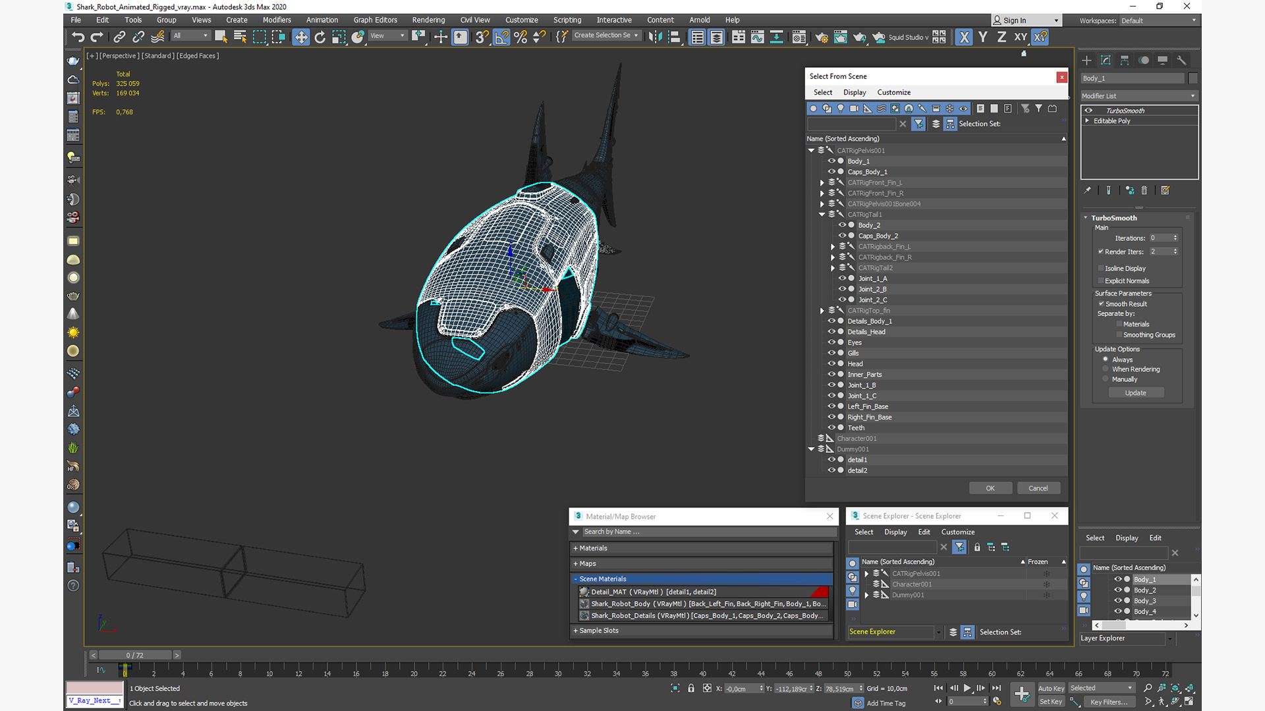Toggle the Scene Explorer toolbar icon
The image size is (1265, 711).
(697, 37)
